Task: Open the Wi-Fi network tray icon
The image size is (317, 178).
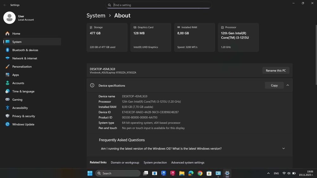Action: tap(284, 173)
